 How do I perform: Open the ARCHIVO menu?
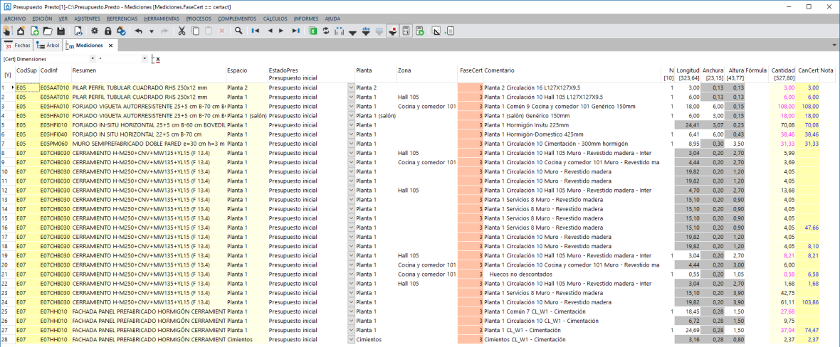(x=14, y=18)
